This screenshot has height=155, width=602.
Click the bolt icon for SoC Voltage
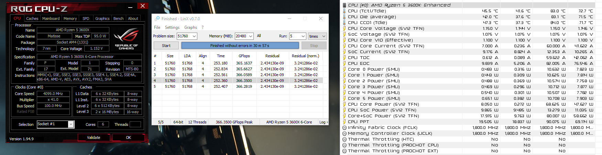point(344,34)
